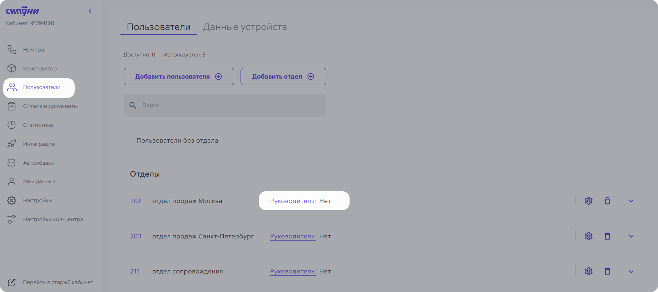658x292 pixels.
Task: Open Номера phone icon in sidebar
Action: [12, 50]
